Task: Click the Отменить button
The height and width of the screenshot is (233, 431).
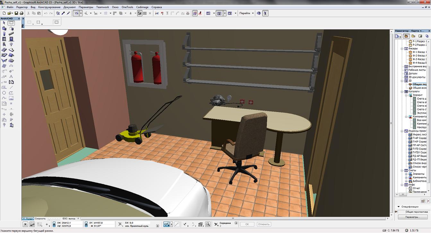Action: click(263, 224)
